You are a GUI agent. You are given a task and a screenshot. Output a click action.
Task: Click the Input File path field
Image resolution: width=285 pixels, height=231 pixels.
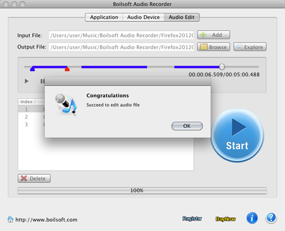122,35
